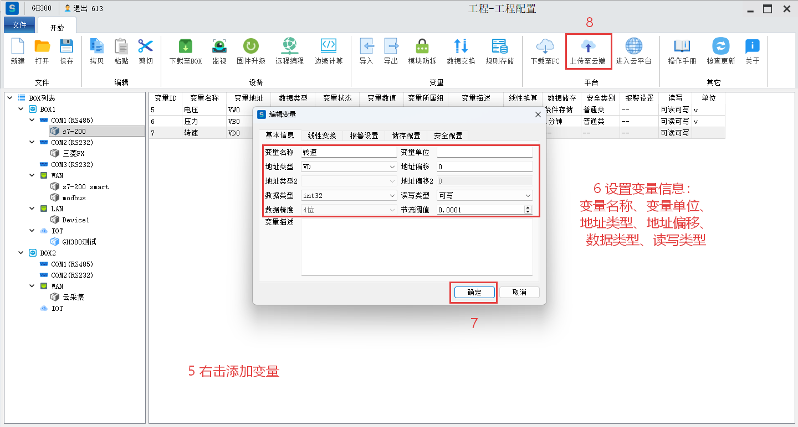Click the 粘贴 paste icon
The image size is (798, 427).
pyautogui.click(x=121, y=46)
